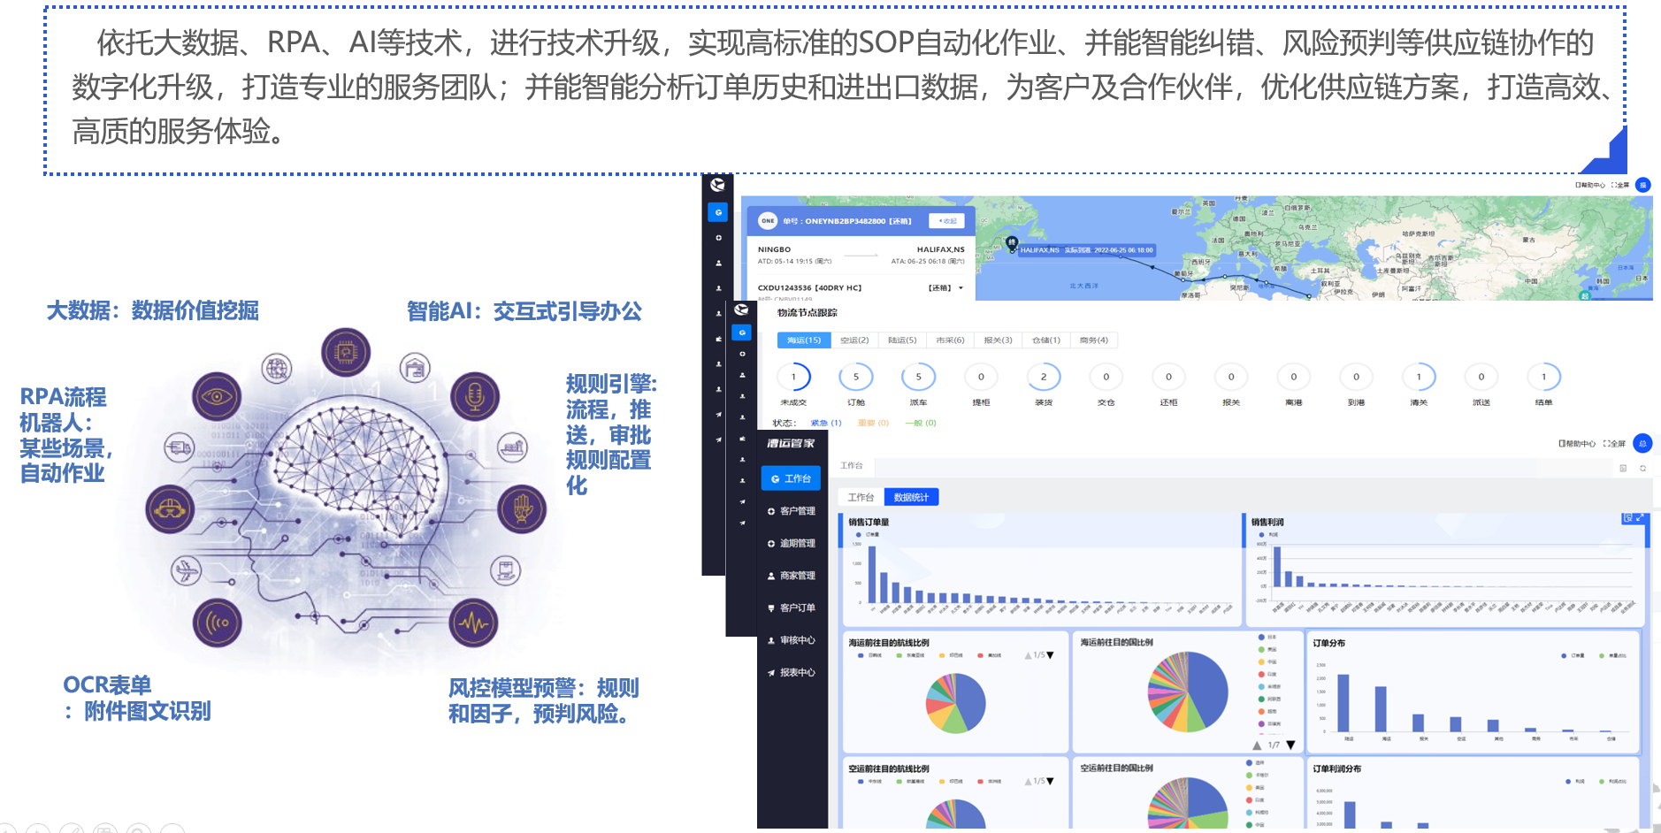Click the bird logo atop the rearmost map window sidebar
Screen dimensions: 1661x833
(717, 185)
